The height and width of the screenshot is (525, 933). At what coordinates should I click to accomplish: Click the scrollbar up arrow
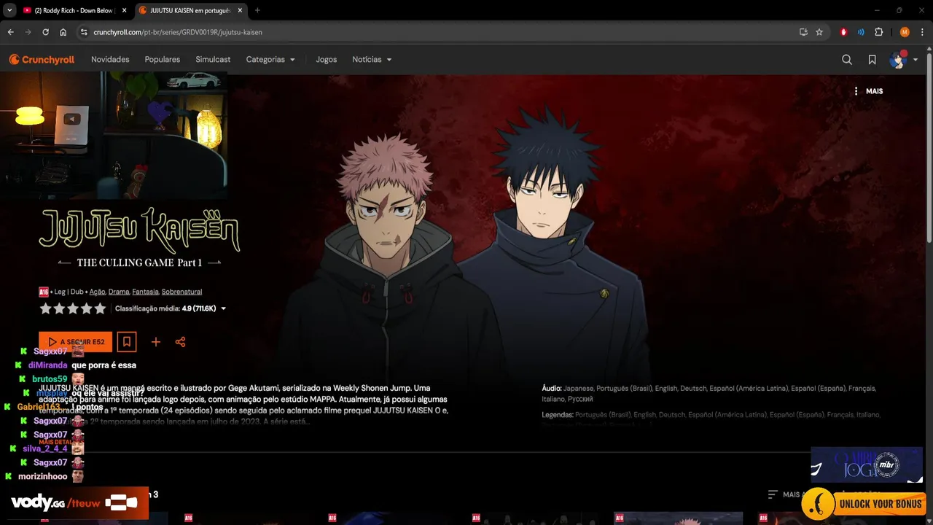coord(929,49)
